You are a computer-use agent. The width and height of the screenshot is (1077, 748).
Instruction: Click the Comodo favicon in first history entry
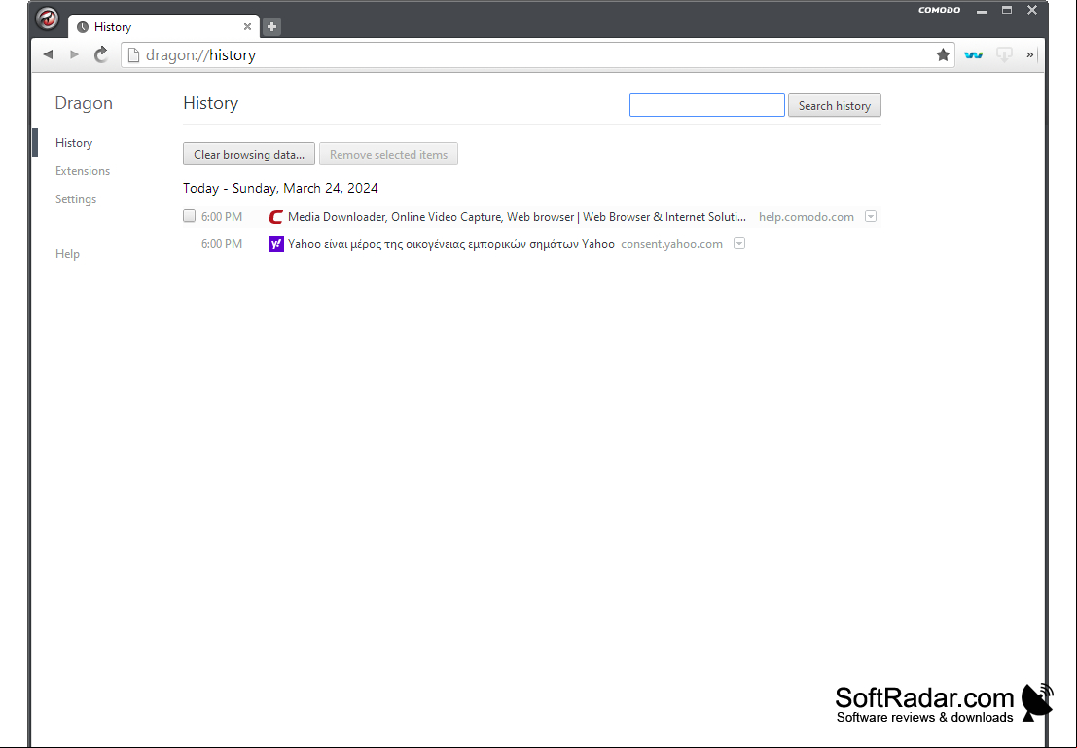coord(276,216)
